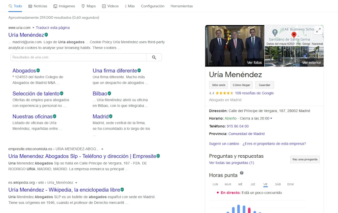
Task: Open the Haz una pregunta button
Action: 305,159
